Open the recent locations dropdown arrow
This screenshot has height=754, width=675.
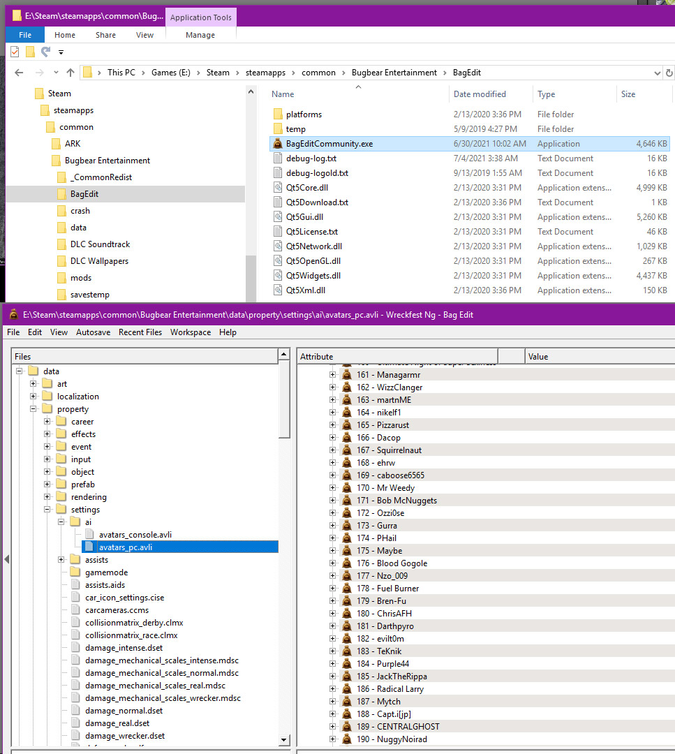[x=56, y=73]
